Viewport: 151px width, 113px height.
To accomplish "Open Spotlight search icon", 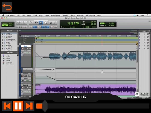I will point(147,15).
